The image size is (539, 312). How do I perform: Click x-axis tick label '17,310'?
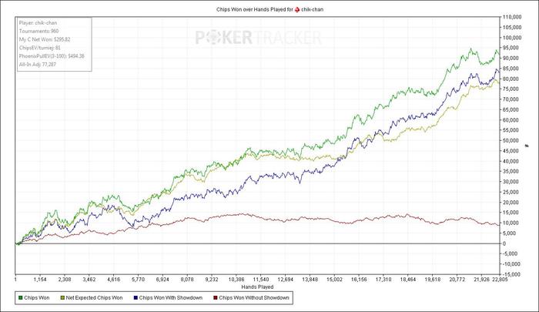click(383, 280)
